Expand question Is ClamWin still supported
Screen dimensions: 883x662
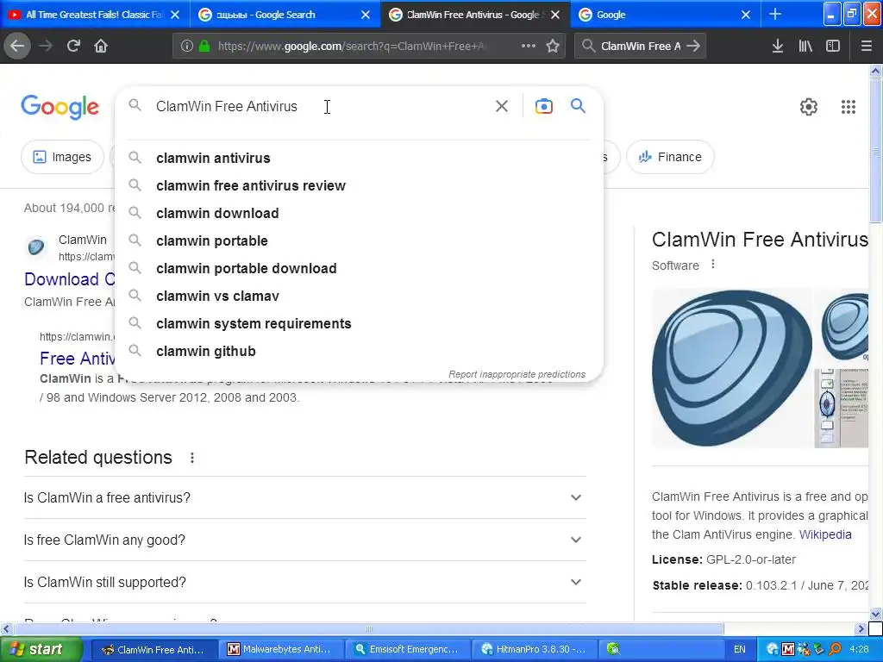pyautogui.click(x=304, y=582)
